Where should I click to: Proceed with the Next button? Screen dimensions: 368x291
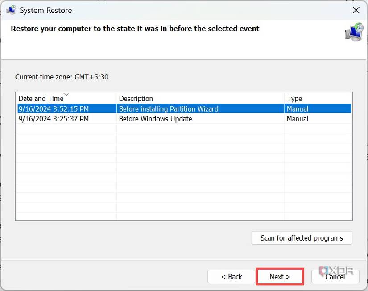pyautogui.click(x=280, y=277)
